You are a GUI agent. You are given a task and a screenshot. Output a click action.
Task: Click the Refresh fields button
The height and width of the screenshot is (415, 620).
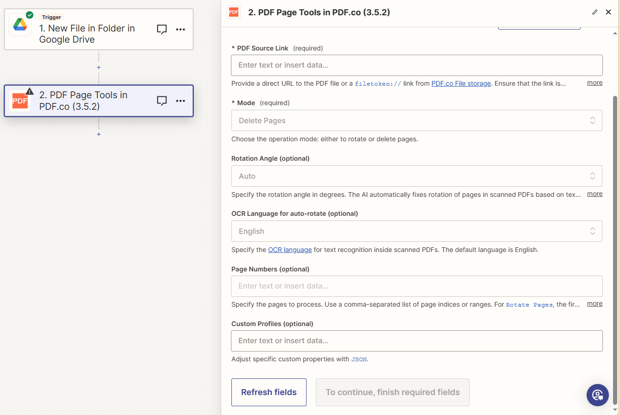click(x=268, y=392)
